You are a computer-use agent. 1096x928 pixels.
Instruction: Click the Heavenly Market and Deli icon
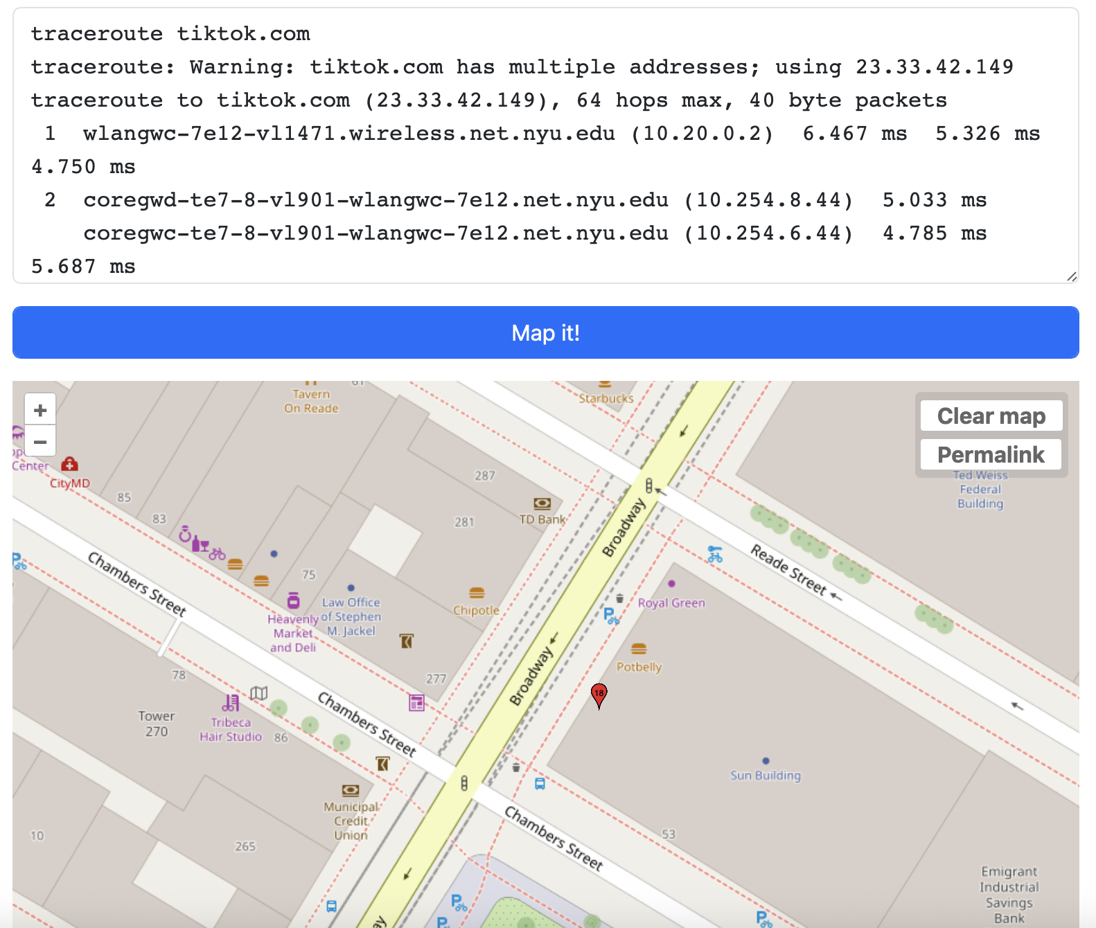click(294, 600)
